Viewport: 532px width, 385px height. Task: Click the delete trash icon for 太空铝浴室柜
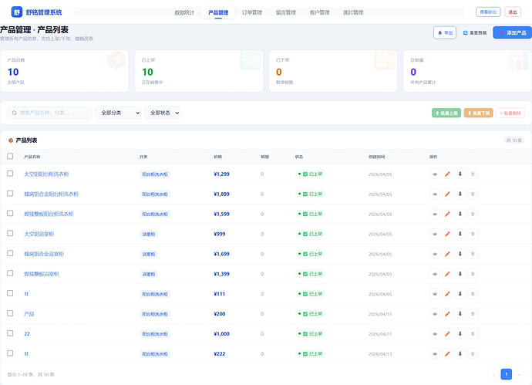[x=473, y=234]
